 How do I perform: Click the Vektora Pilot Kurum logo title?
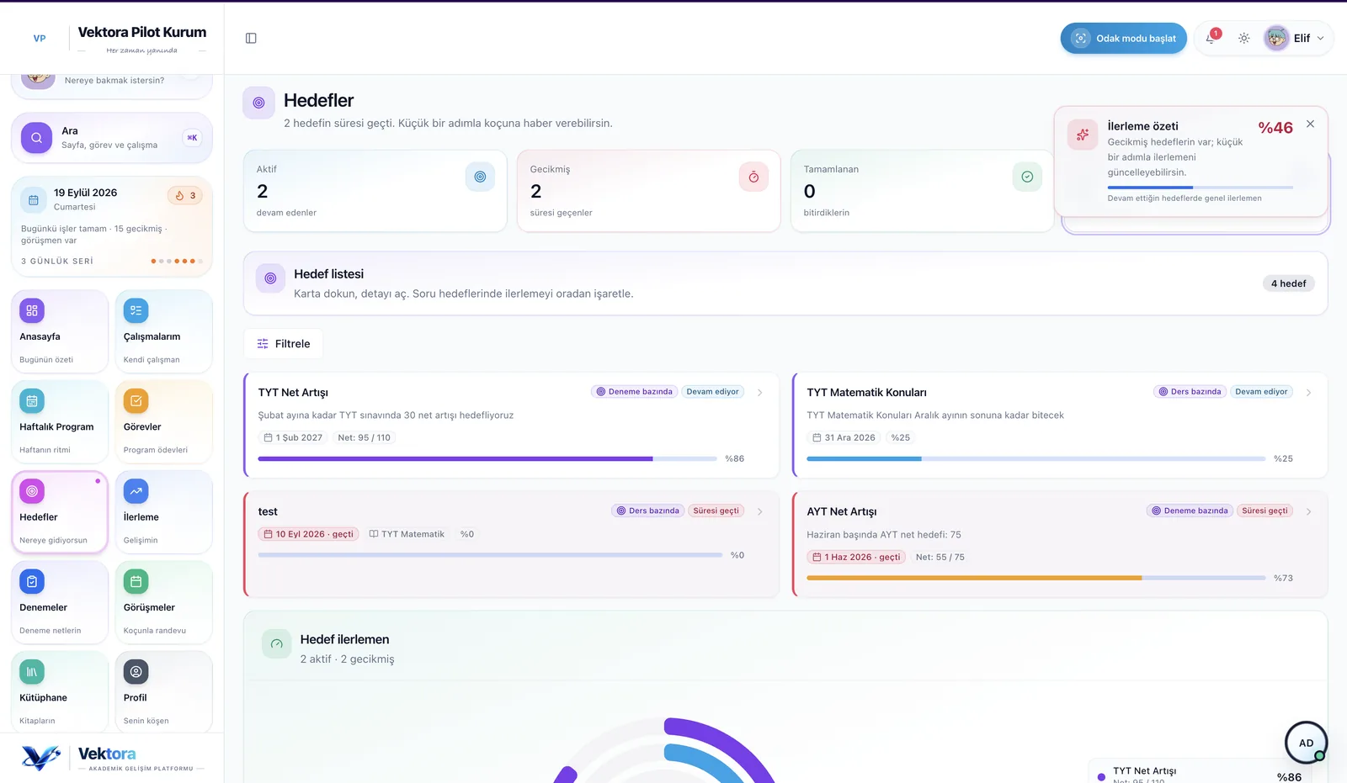(x=142, y=32)
